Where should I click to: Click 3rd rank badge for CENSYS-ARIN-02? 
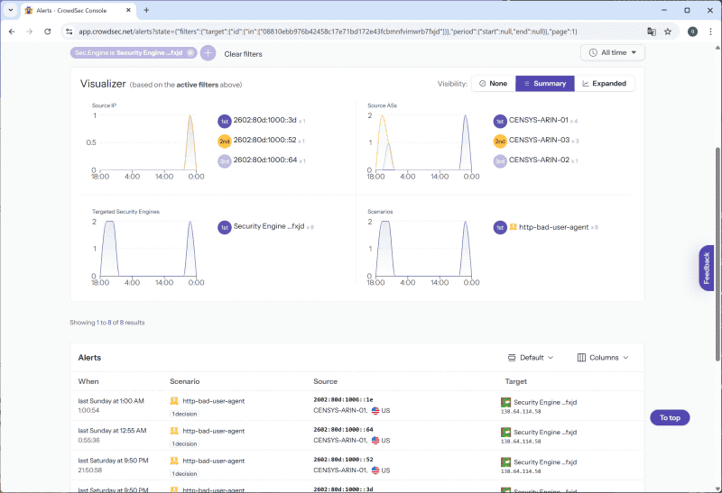(x=500, y=161)
